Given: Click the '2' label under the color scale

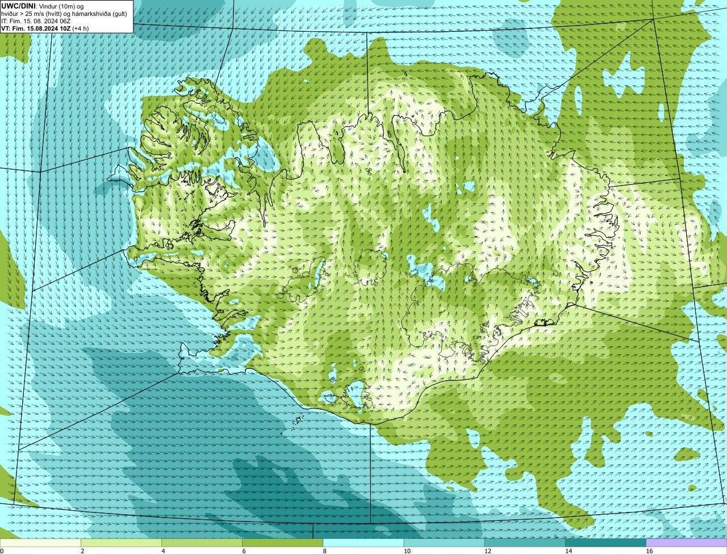Looking at the screenshot, I should (82, 551).
